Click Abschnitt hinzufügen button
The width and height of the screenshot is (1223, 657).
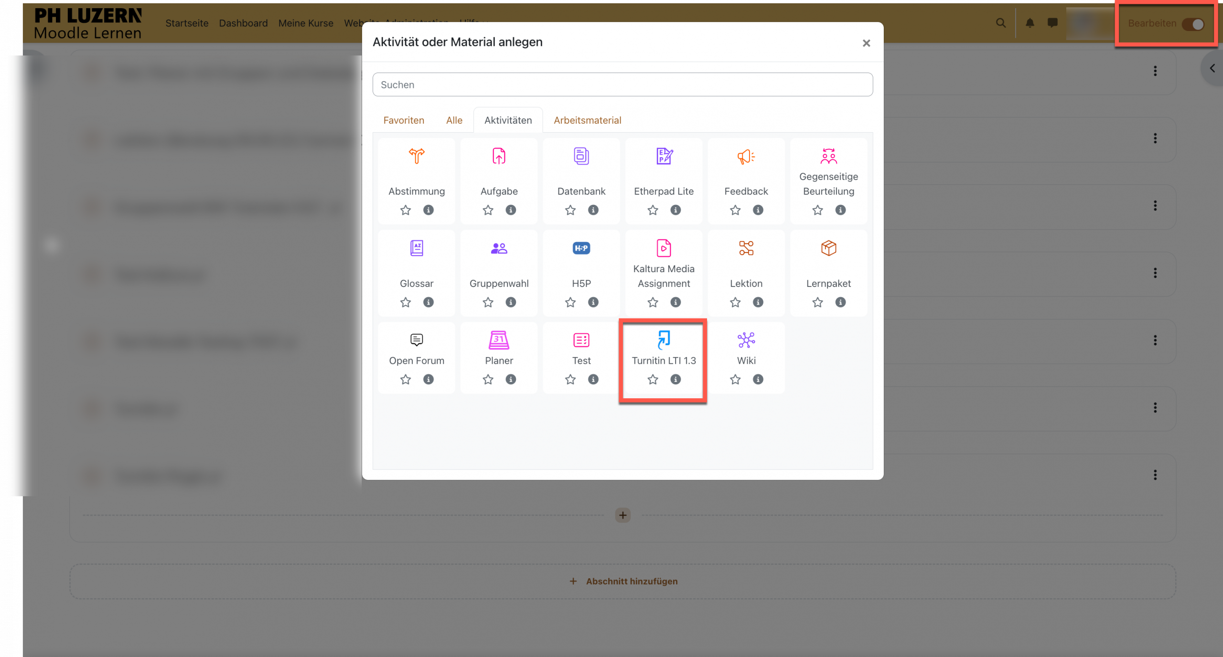click(623, 581)
